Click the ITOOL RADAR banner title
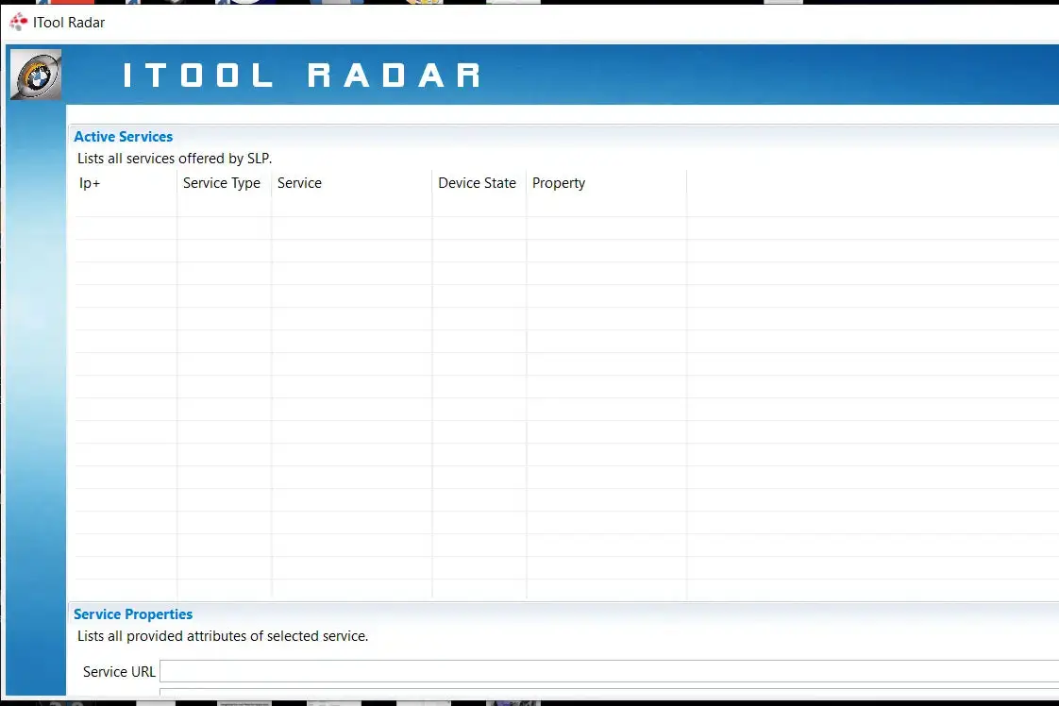 (x=302, y=76)
